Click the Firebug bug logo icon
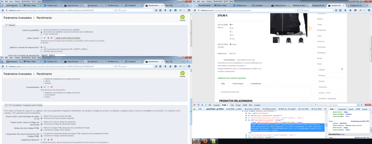Screen dimensions: 372x144 [x=194, y=105]
